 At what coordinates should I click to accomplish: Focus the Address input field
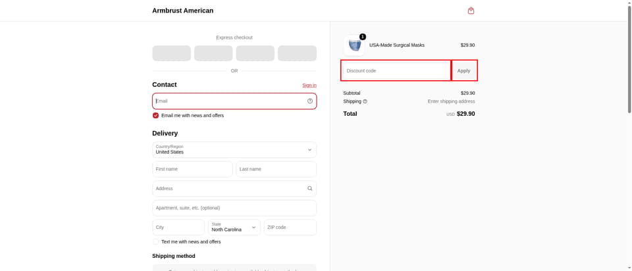pyautogui.click(x=234, y=189)
